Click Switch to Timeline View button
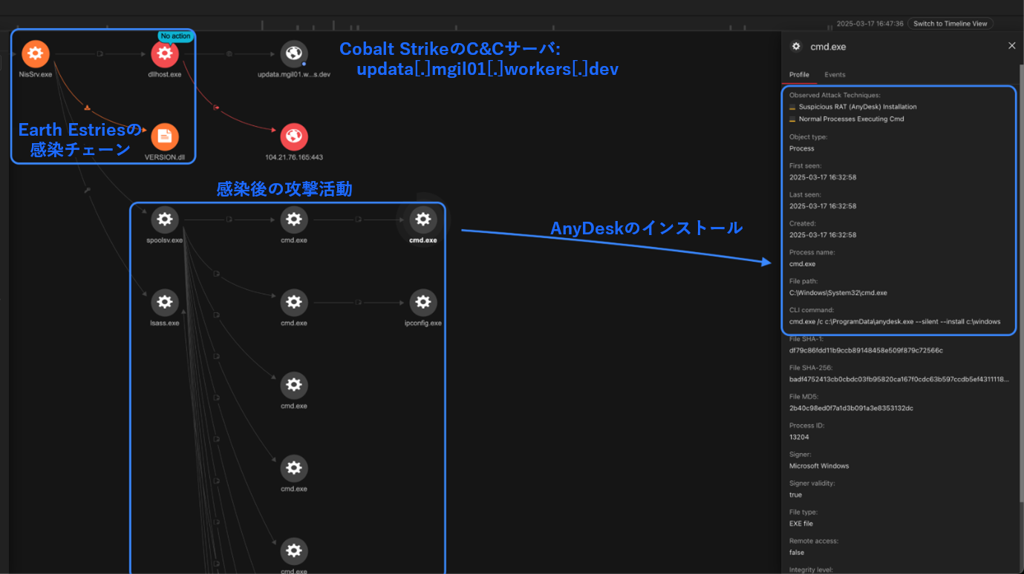 [x=950, y=24]
